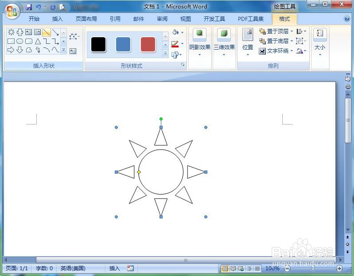Select the cross shape in the gallery
354x276 pixels.
tap(20, 32)
